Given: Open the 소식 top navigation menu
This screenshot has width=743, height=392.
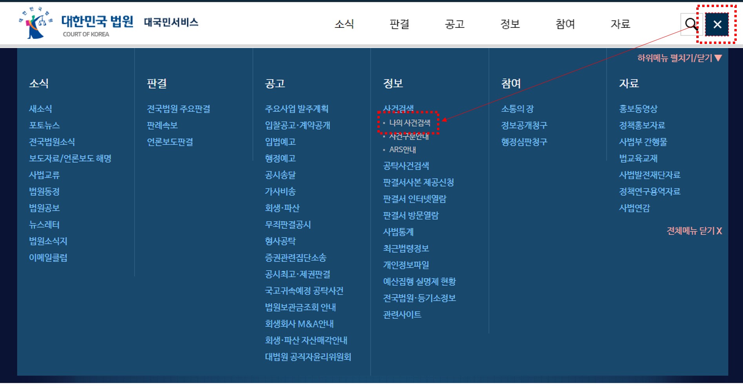Looking at the screenshot, I should coord(344,24).
